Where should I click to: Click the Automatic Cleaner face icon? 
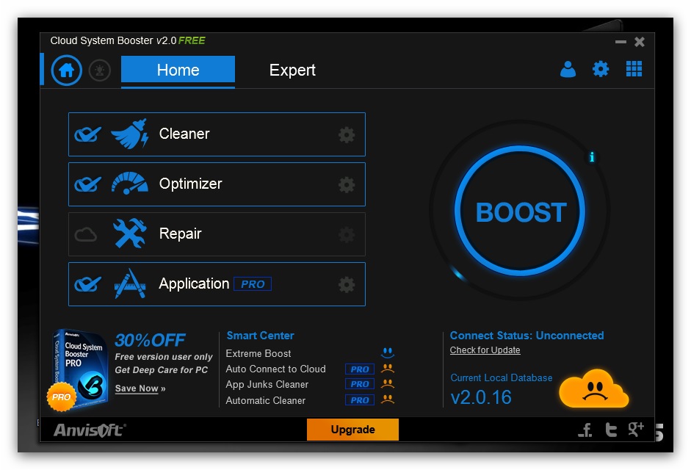click(388, 399)
